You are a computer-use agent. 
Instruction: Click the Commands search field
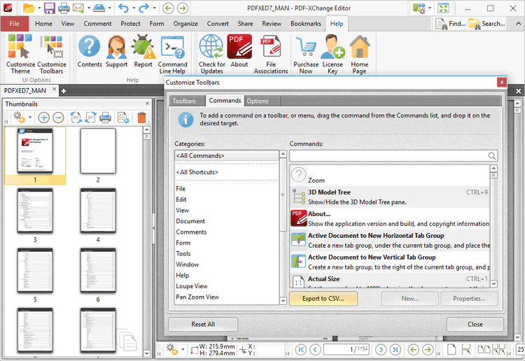pyautogui.click(x=393, y=156)
